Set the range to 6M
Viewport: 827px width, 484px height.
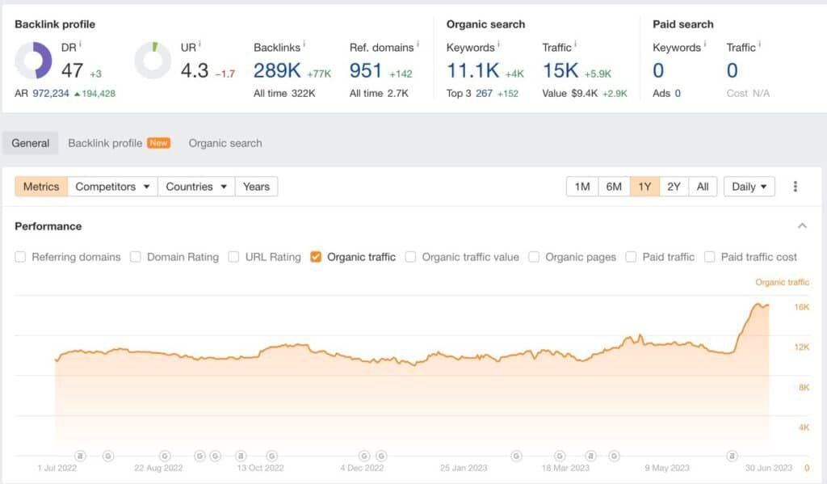614,187
